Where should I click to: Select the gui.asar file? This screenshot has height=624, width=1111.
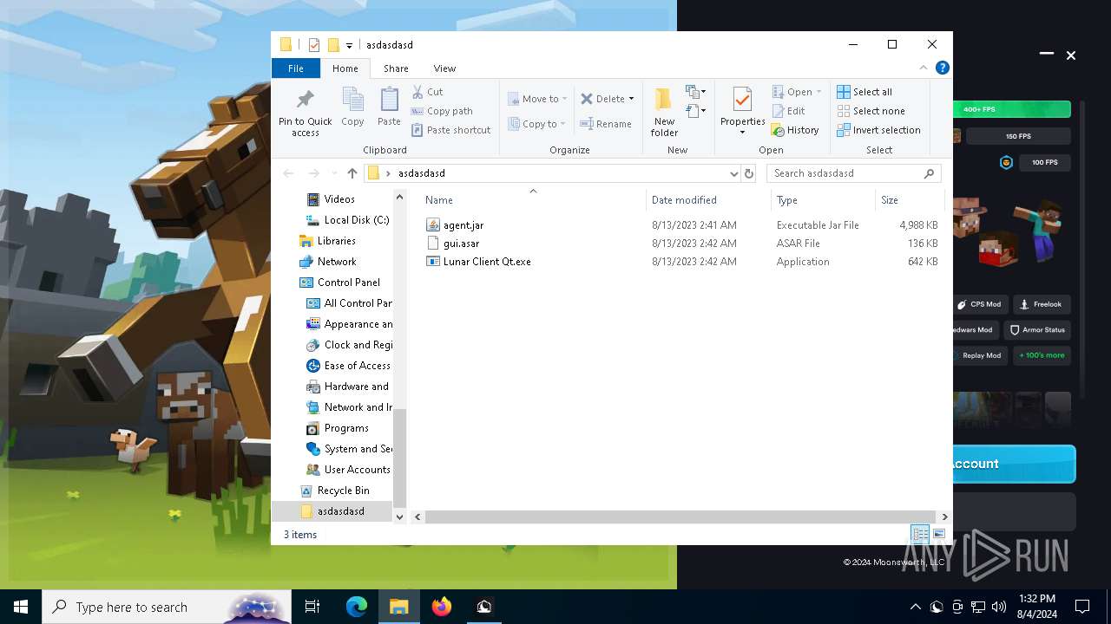point(461,244)
